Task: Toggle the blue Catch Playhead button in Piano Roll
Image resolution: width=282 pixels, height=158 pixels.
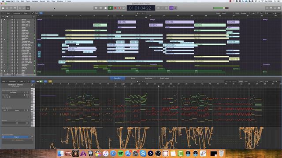Action: [x=45, y=82]
